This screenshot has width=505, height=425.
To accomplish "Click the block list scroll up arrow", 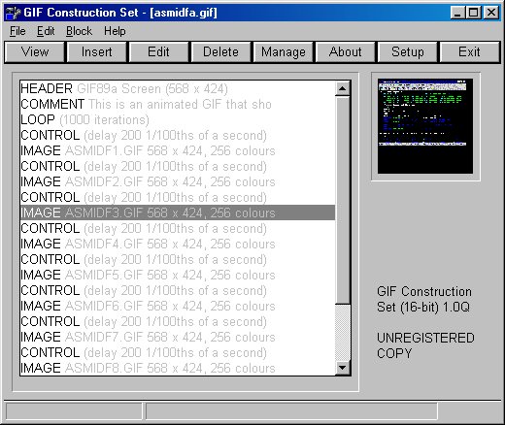I will [x=343, y=88].
